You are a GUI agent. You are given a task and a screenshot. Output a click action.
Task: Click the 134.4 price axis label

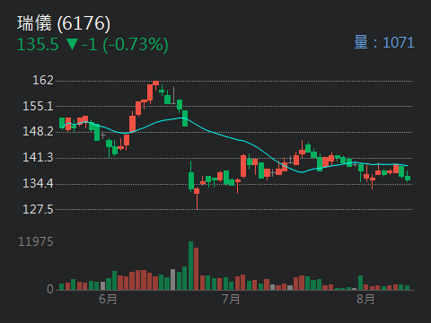pyautogui.click(x=38, y=183)
